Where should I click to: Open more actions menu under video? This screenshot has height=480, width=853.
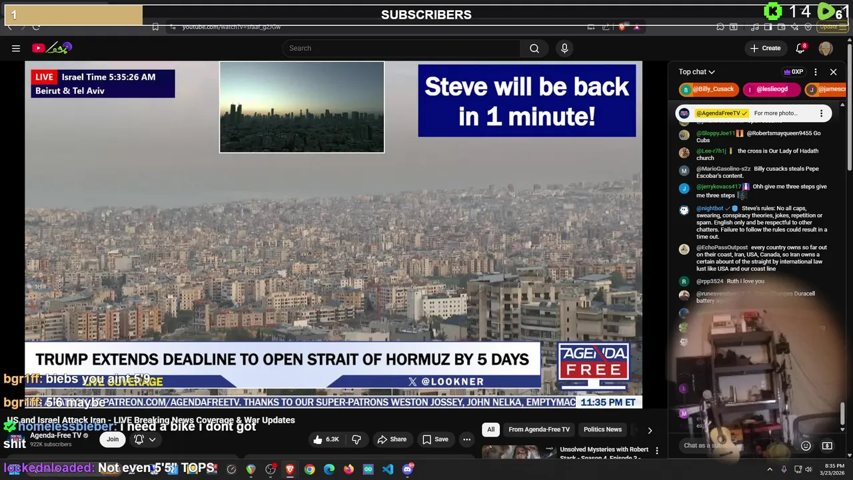coord(466,439)
